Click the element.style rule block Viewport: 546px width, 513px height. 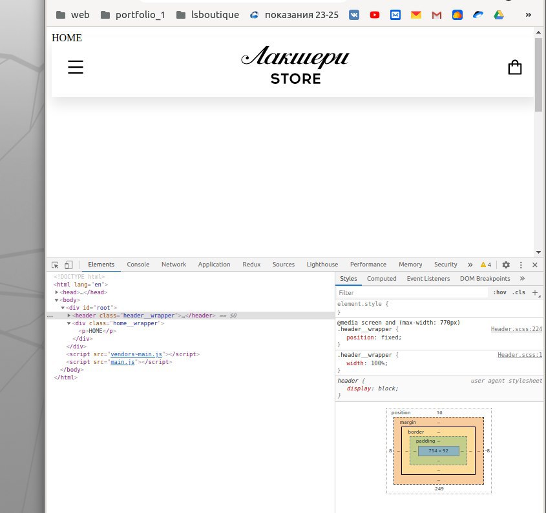(x=439, y=308)
